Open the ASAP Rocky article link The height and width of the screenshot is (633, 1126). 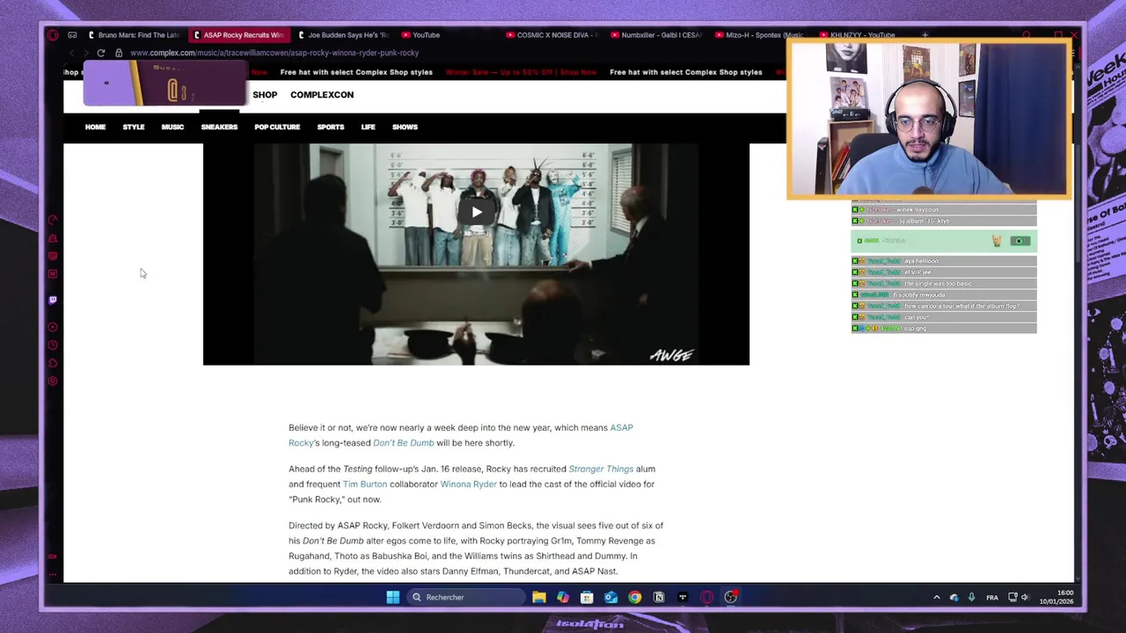[621, 428]
